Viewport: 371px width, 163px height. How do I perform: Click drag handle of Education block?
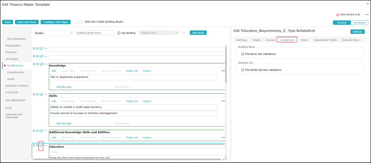(x=34, y=145)
